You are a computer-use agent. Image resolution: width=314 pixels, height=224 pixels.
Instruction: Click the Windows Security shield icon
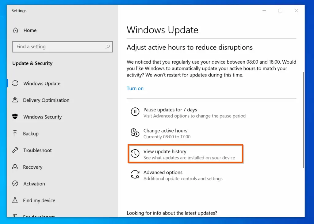(x=15, y=117)
